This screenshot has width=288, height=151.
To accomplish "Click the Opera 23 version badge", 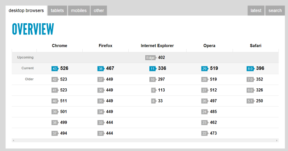I will coord(205,123).
